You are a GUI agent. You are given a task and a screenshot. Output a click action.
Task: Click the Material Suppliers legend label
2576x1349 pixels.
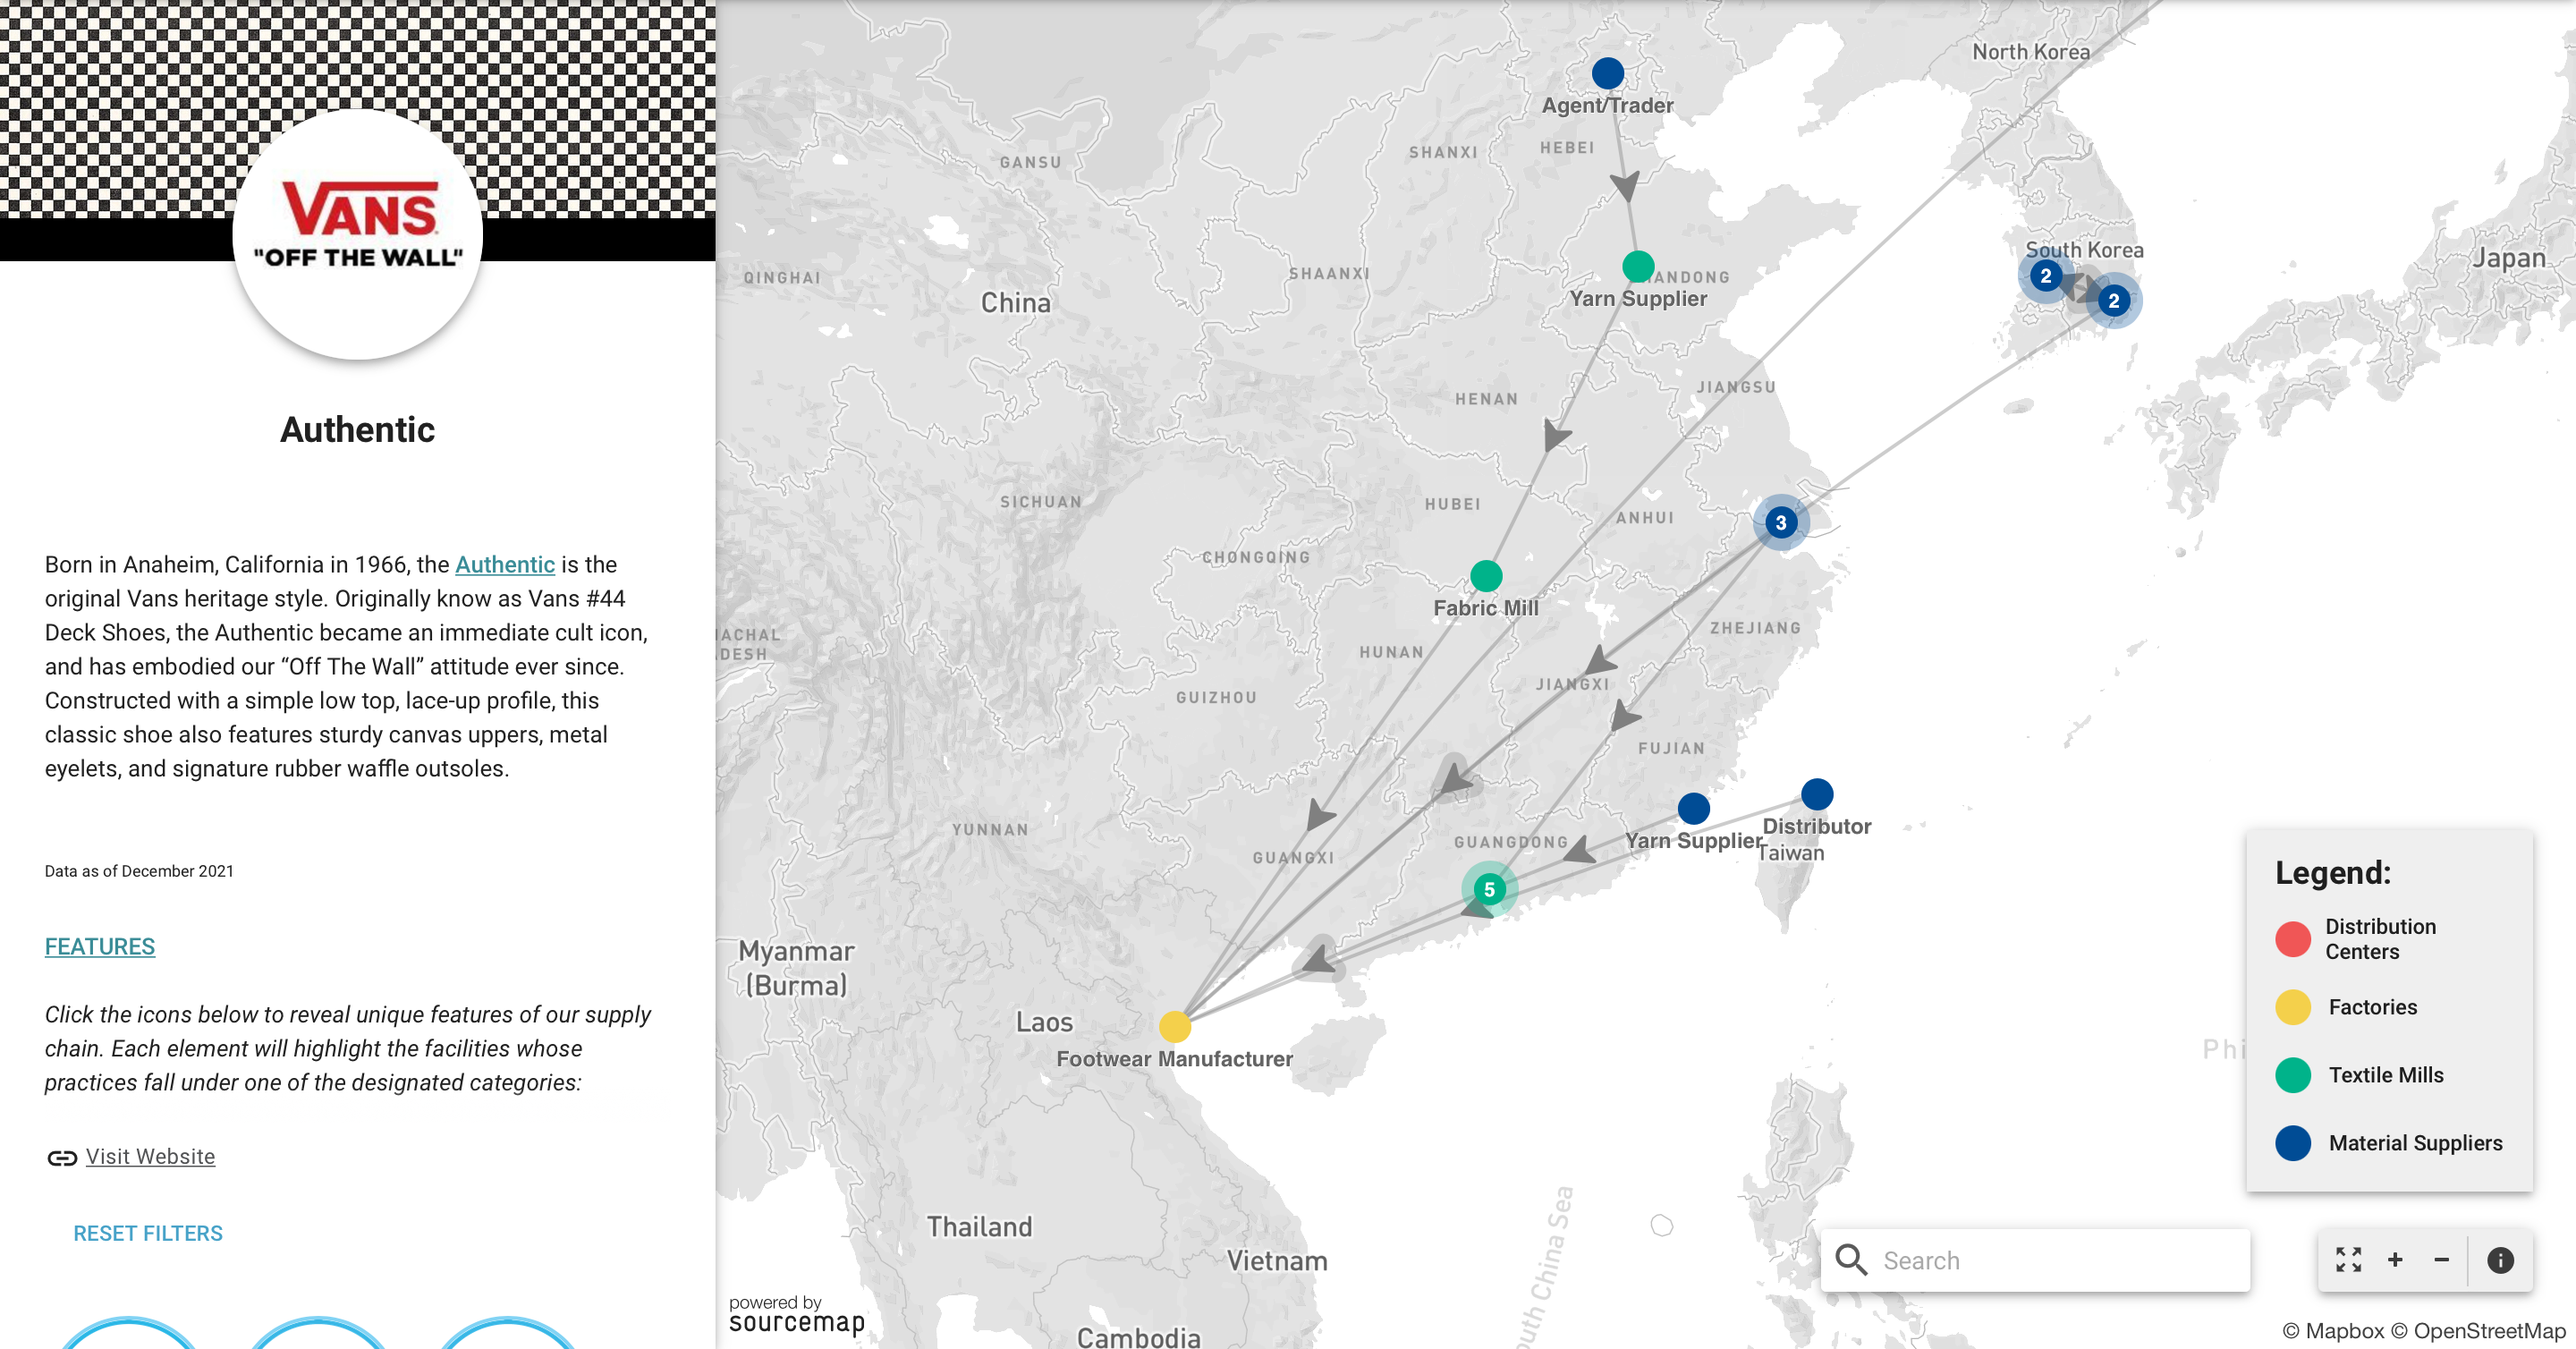(x=2416, y=1143)
